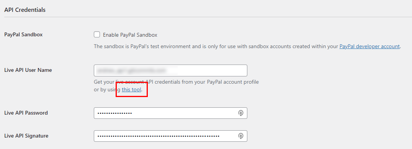Open the PayPal developer account link

click(x=369, y=47)
